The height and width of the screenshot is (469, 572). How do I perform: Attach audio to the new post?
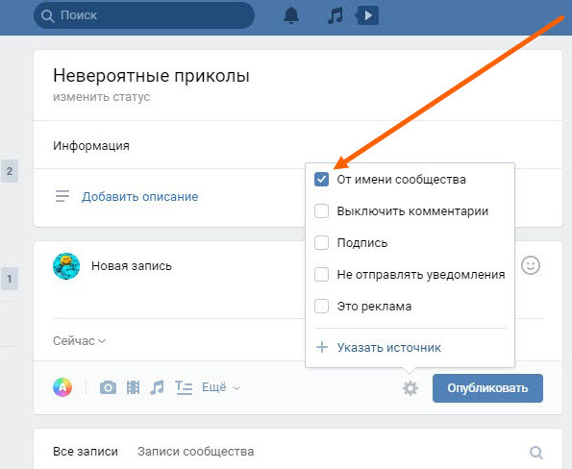158,387
